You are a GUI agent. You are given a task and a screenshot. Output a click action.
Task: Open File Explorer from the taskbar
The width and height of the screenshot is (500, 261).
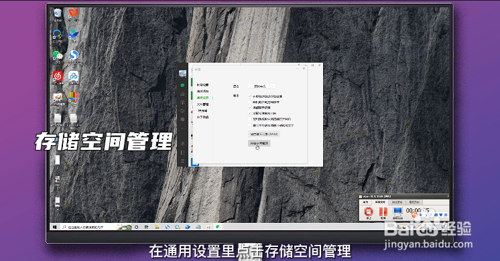[157, 227]
